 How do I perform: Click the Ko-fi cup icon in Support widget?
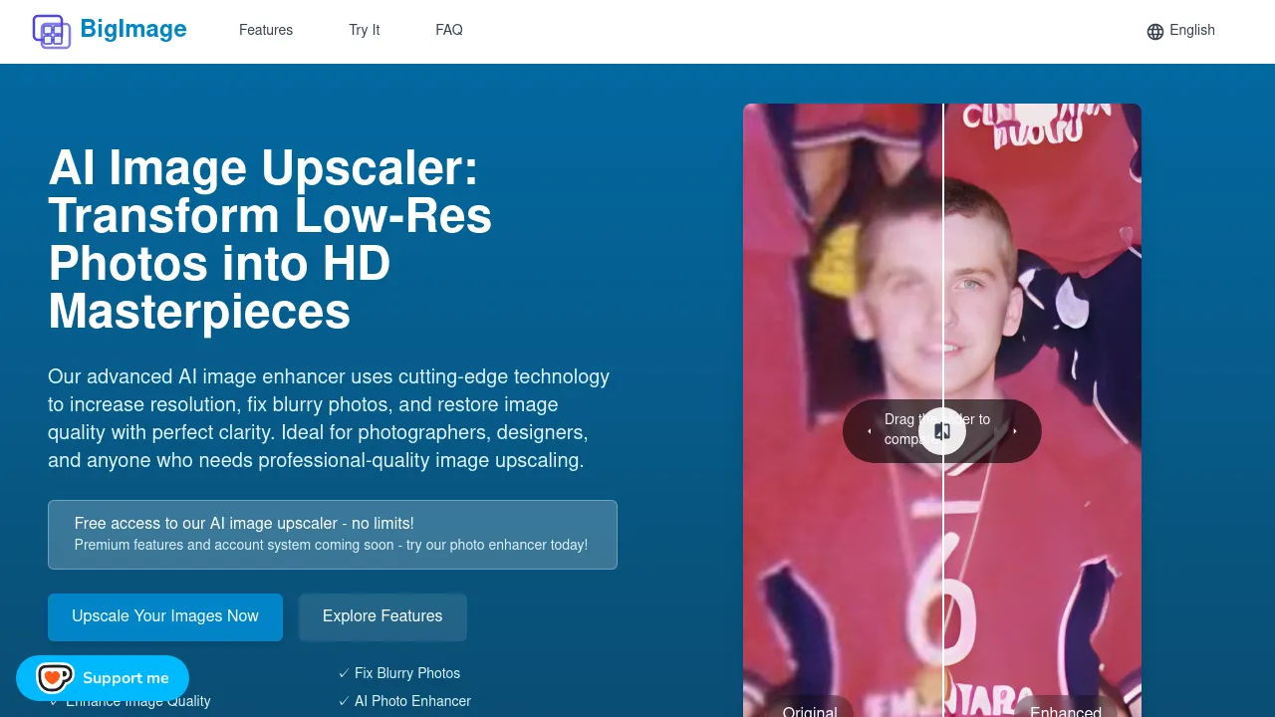tap(54, 677)
